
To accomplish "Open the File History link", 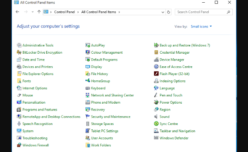I will [99, 74].
